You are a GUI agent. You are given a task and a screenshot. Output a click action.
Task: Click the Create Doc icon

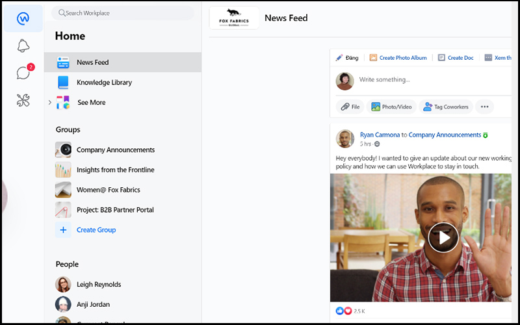441,58
